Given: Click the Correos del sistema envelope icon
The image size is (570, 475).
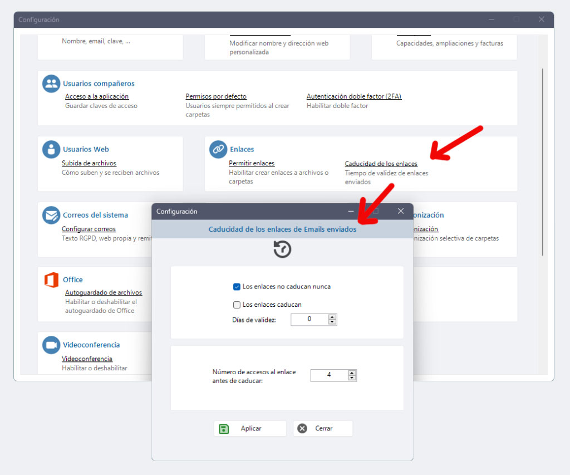Looking at the screenshot, I should [x=51, y=216].
